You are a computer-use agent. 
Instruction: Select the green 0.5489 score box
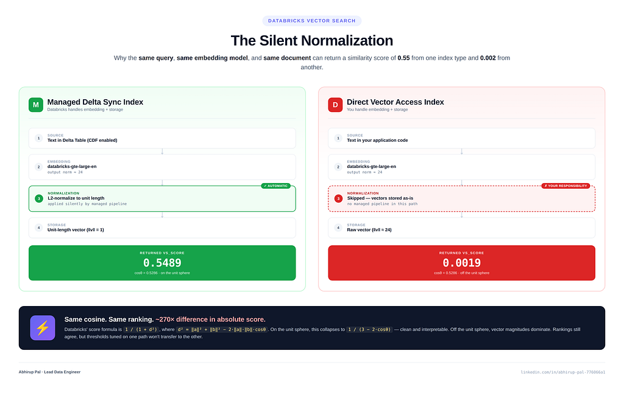(162, 263)
